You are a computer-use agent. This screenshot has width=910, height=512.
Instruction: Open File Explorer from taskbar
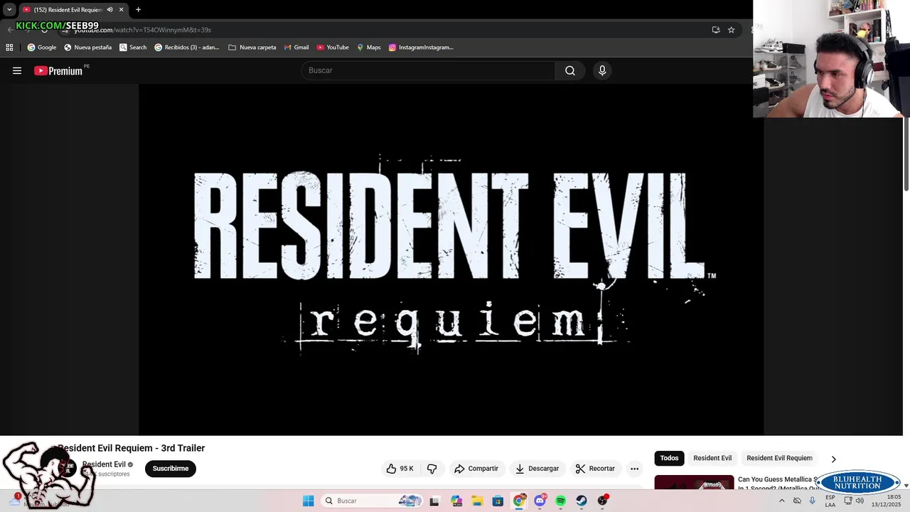[x=477, y=501]
